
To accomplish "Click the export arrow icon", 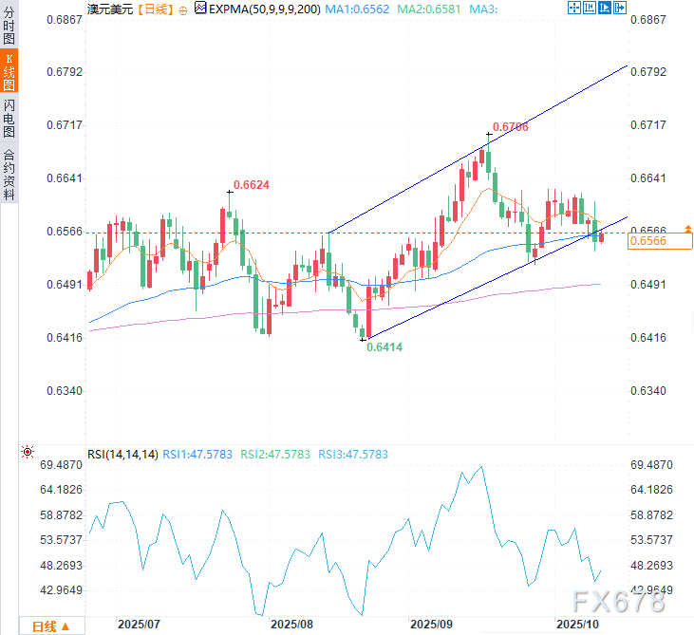I will click(620, 8).
